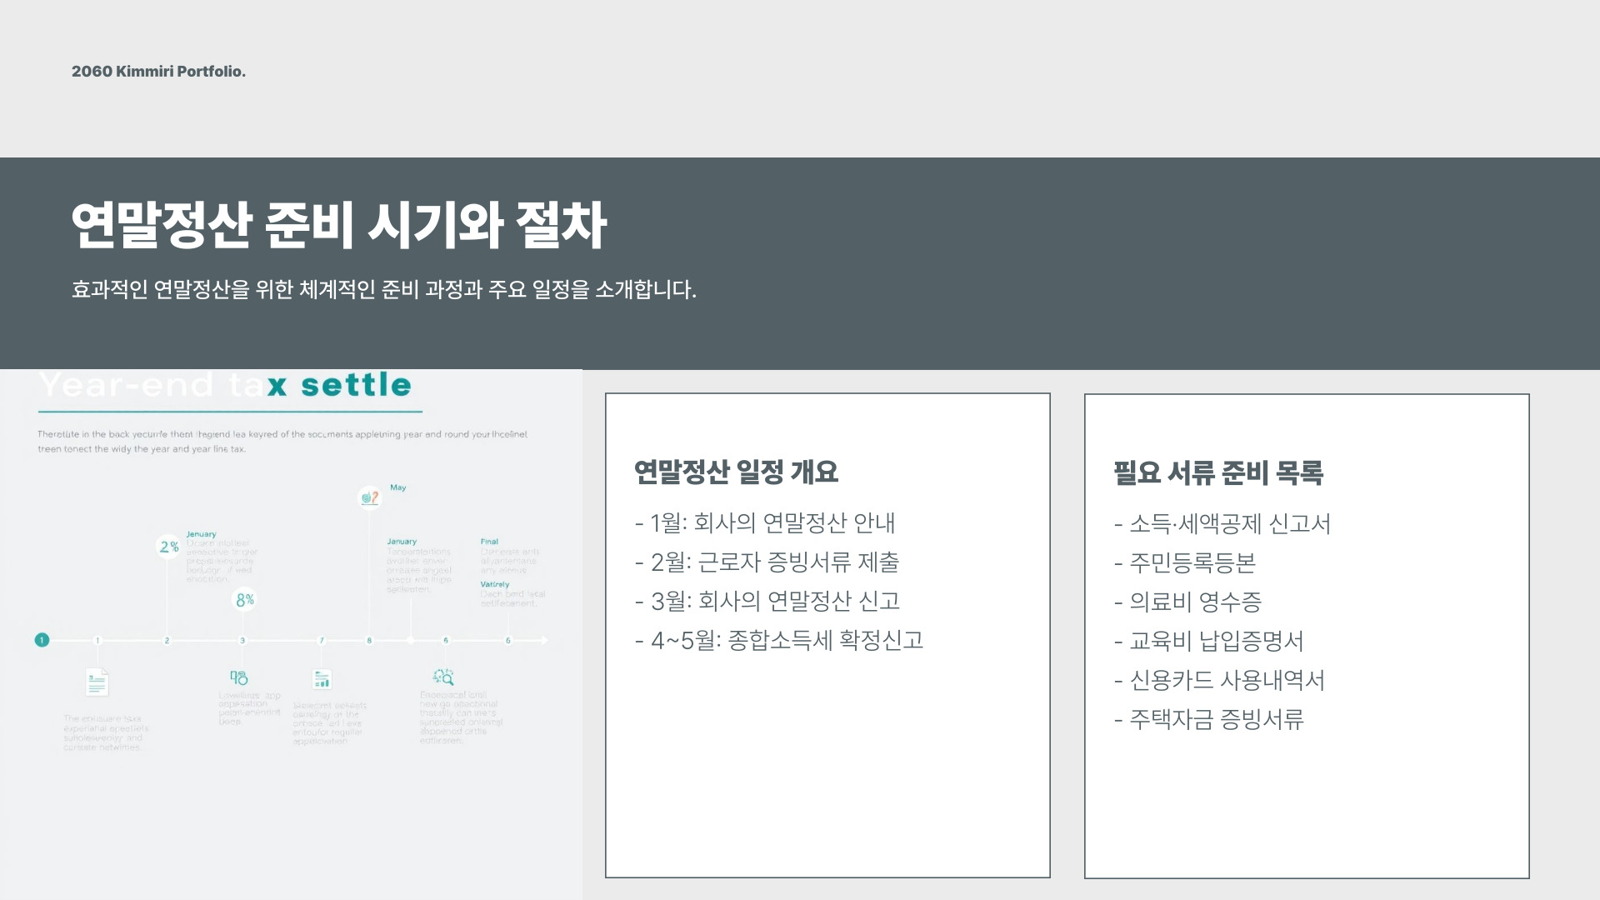
Task: Click the timeline arrowhead at right end
Action: pos(545,640)
